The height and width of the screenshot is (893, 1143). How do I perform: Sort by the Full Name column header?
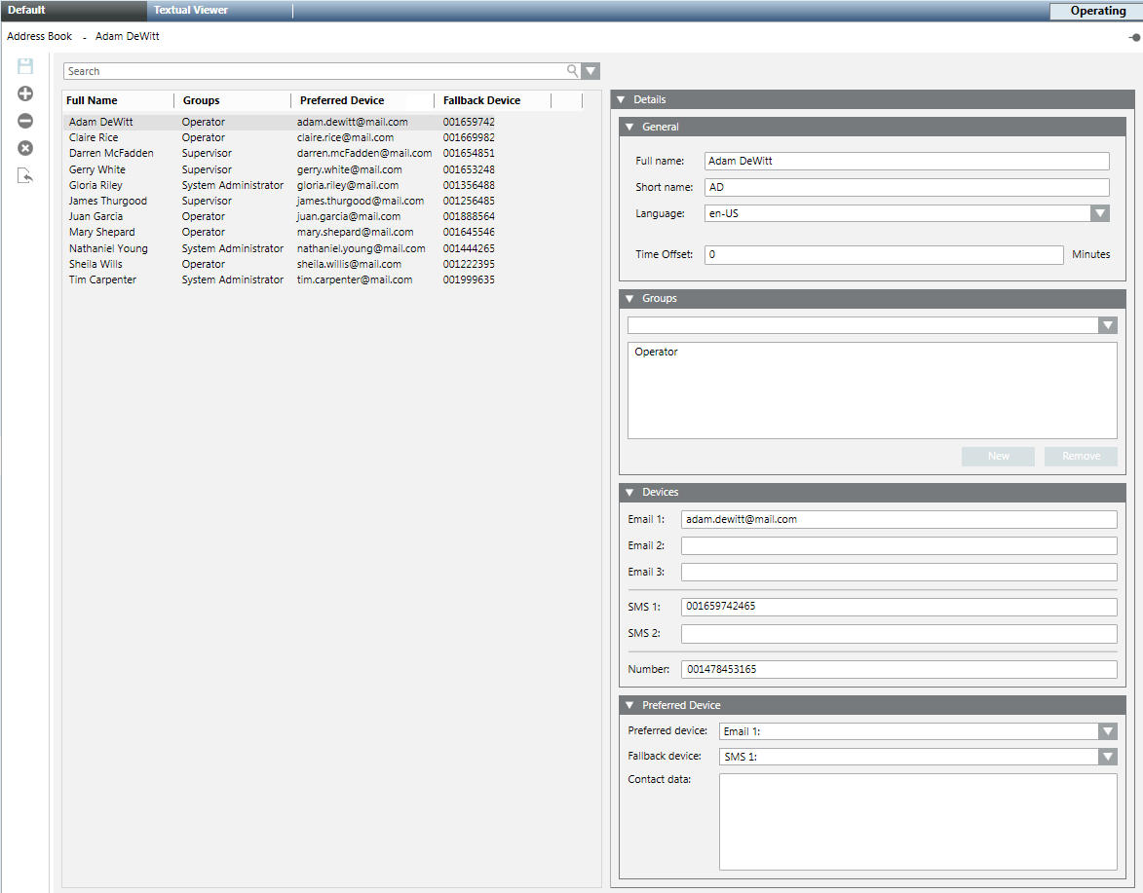92,100
